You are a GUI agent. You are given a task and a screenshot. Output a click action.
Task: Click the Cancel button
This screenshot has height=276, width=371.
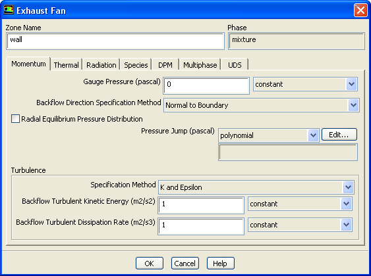(185, 264)
